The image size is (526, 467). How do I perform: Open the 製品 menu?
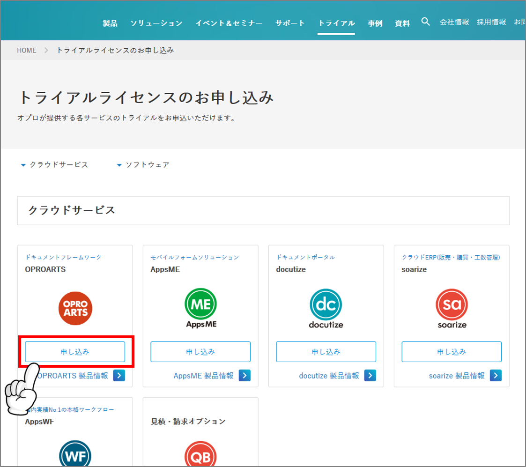[x=110, y=23]
